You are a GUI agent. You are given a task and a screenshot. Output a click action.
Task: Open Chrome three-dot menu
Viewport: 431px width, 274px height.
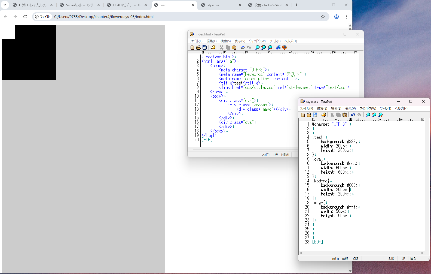pyautogui.click(x=346, y=17)
